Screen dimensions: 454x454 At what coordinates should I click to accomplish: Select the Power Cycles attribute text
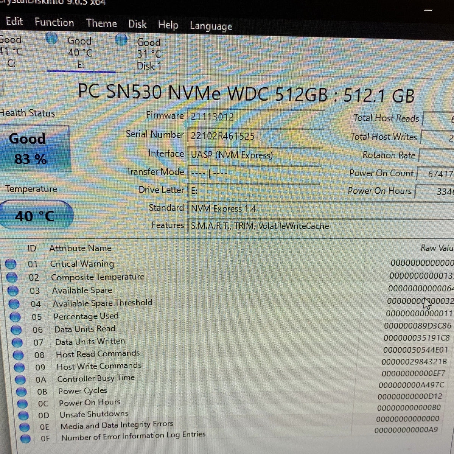[83, 390]
